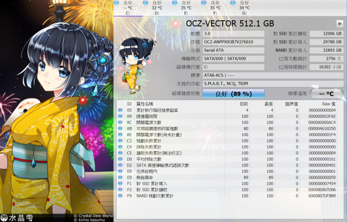The height and width of the screenshot is (222, 347).
Task: Click the blue status icon for attribute AE
Action: click(120, 135)
